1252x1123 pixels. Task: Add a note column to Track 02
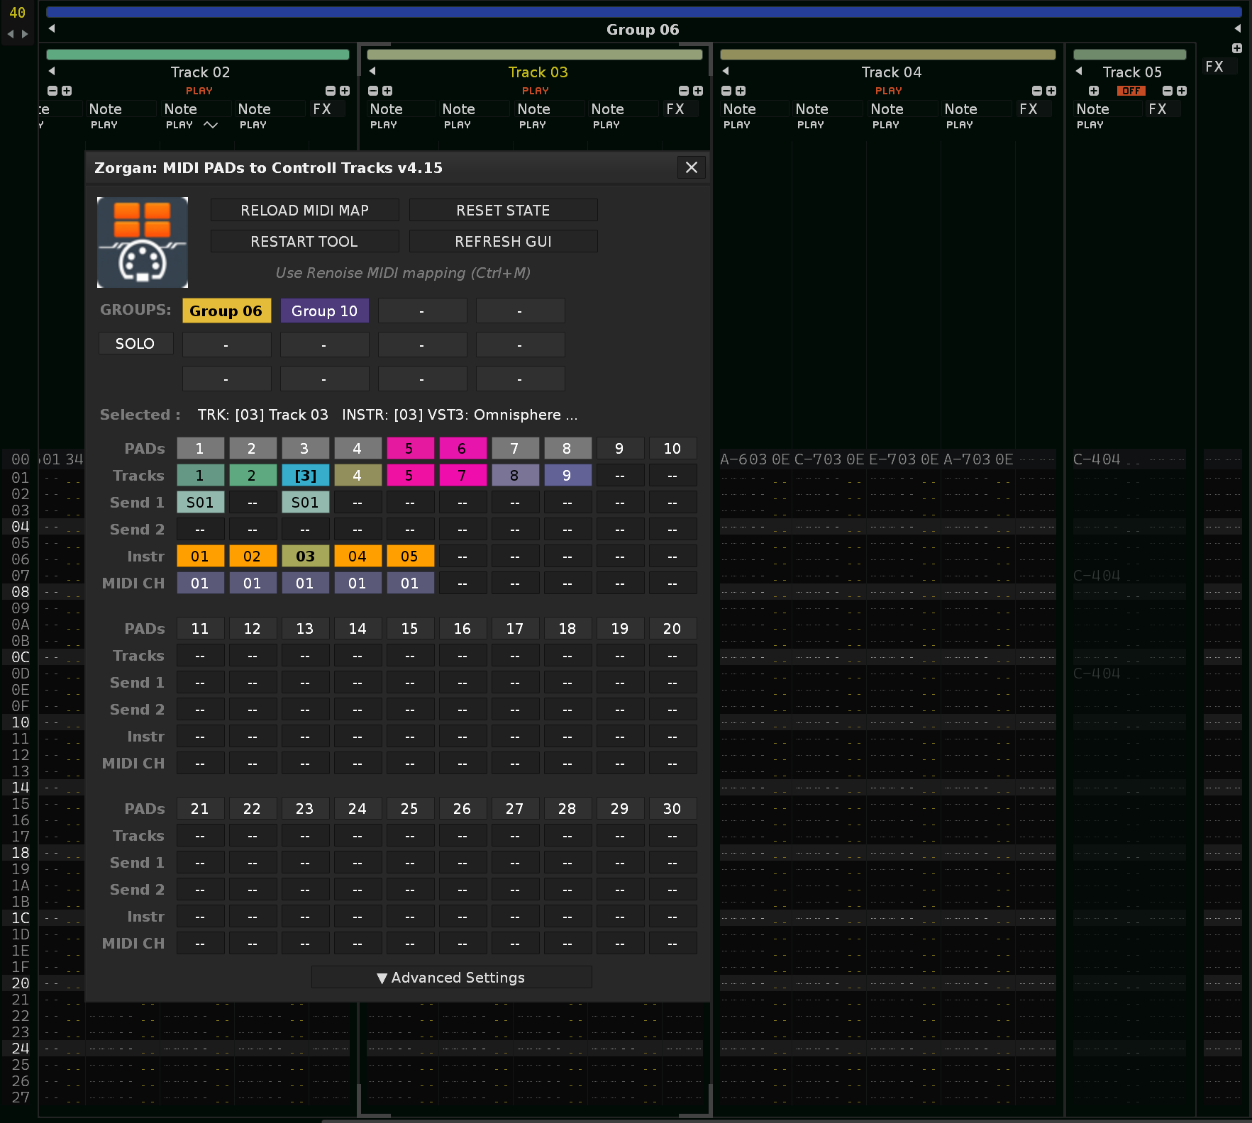coord(67,91)
